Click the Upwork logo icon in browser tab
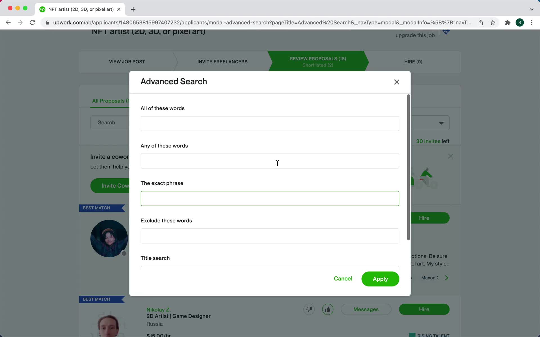 point(43,9)
